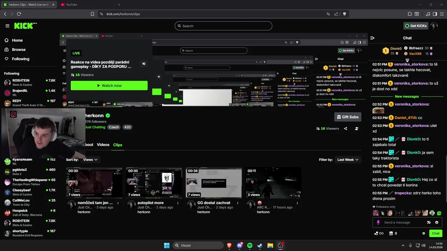Click the browser address bar URL
The image size is (447, 251).
123,14
